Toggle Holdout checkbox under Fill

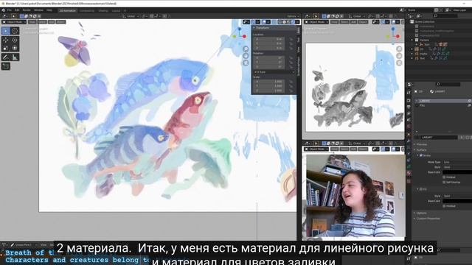coord(444,206)
